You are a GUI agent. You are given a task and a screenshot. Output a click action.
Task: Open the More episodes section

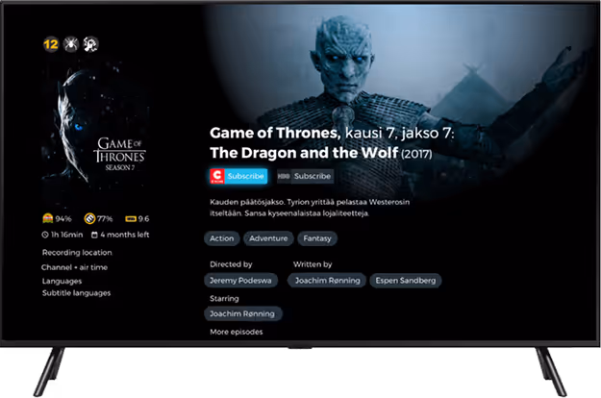237,332
